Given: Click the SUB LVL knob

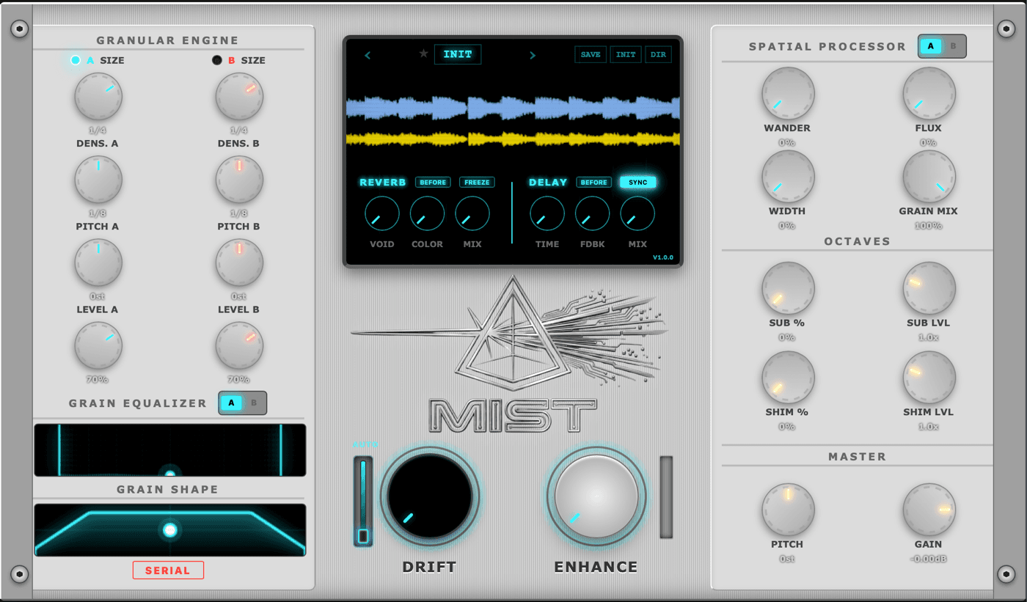Looking at the screenshot, I should 929,288.
